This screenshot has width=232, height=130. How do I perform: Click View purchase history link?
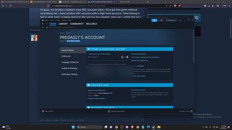[138, 54]
